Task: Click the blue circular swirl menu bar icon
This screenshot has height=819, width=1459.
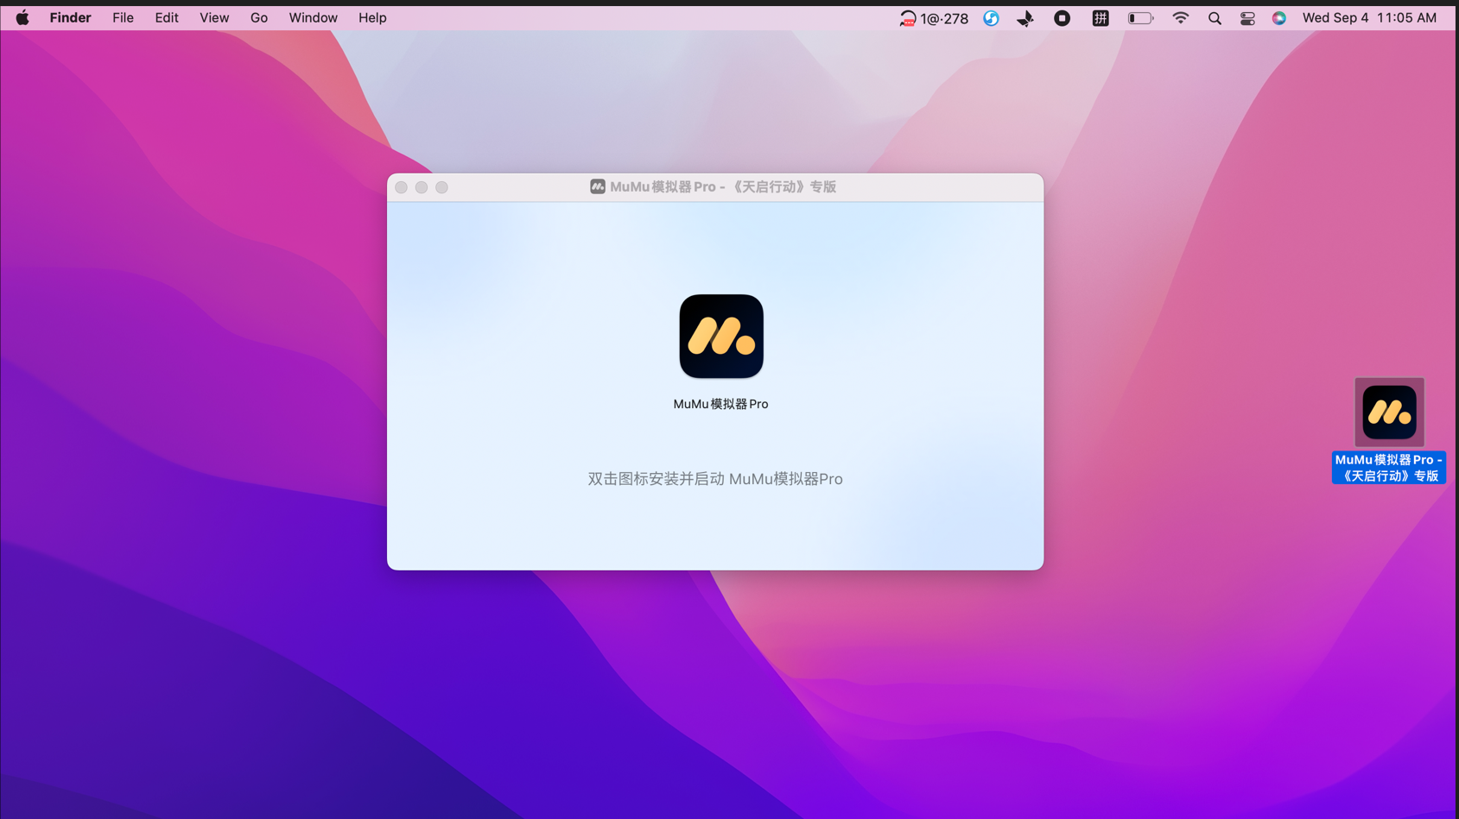Action: (991, 18)
